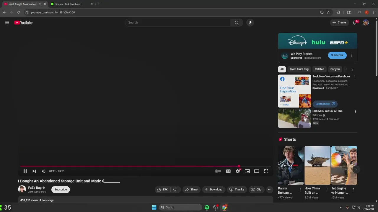The height and width of the screenshot is (212, 378).
Task: Open the account avatar menu
Action: click(x=366, y=23)
